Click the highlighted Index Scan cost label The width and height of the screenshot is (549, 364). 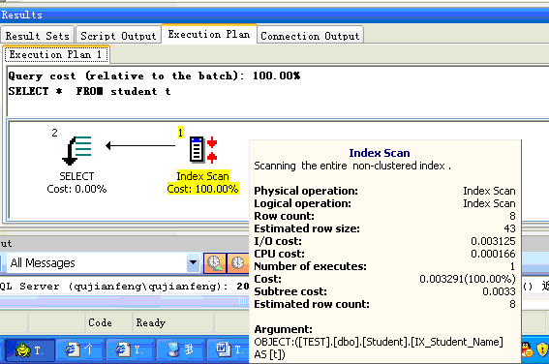point(202,189)
